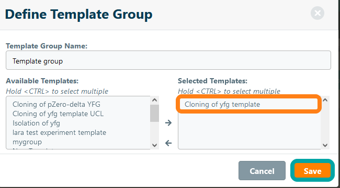340x188 pixels.
Task: Click down arrow of Selected Templates scrollbar
Action: [325, 145]
